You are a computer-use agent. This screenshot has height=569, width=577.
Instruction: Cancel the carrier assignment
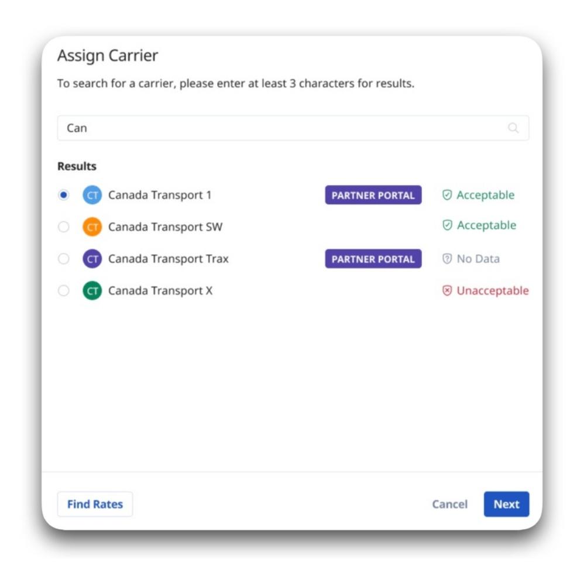click(449, 504)
